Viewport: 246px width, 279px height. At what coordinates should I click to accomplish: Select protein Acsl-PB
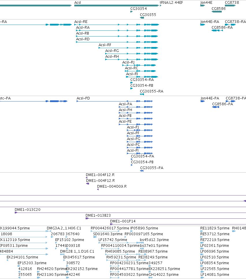click(x=125, y=116)
